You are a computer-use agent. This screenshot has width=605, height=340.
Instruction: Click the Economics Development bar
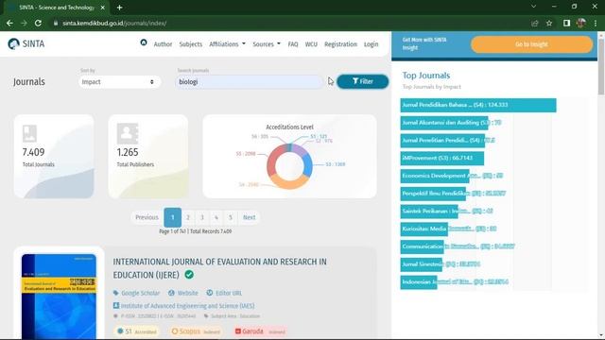[x=435, y=176]
